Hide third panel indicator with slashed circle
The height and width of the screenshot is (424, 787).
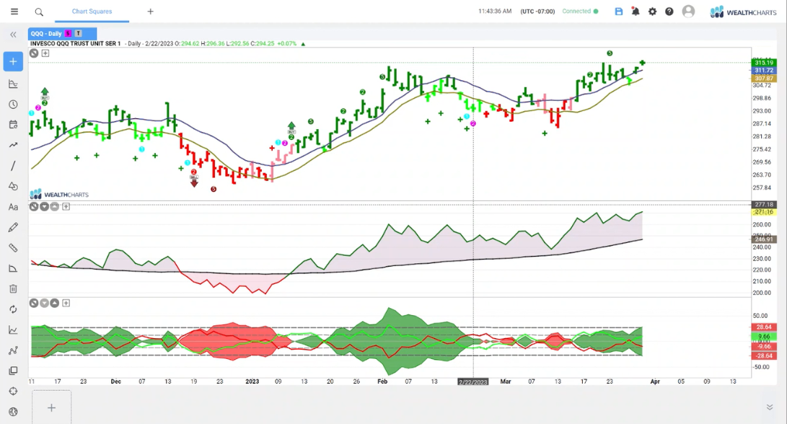click(x=34, y=303)
